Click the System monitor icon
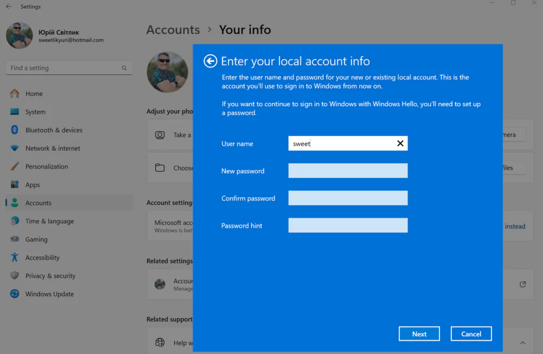The image size is (543, 354). click(x=15, y=112)
